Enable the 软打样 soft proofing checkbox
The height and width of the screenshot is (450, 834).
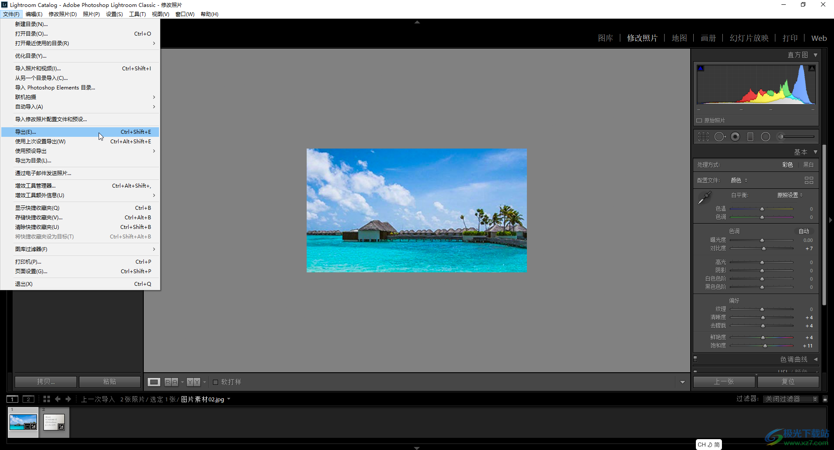(x=215, y=382)
